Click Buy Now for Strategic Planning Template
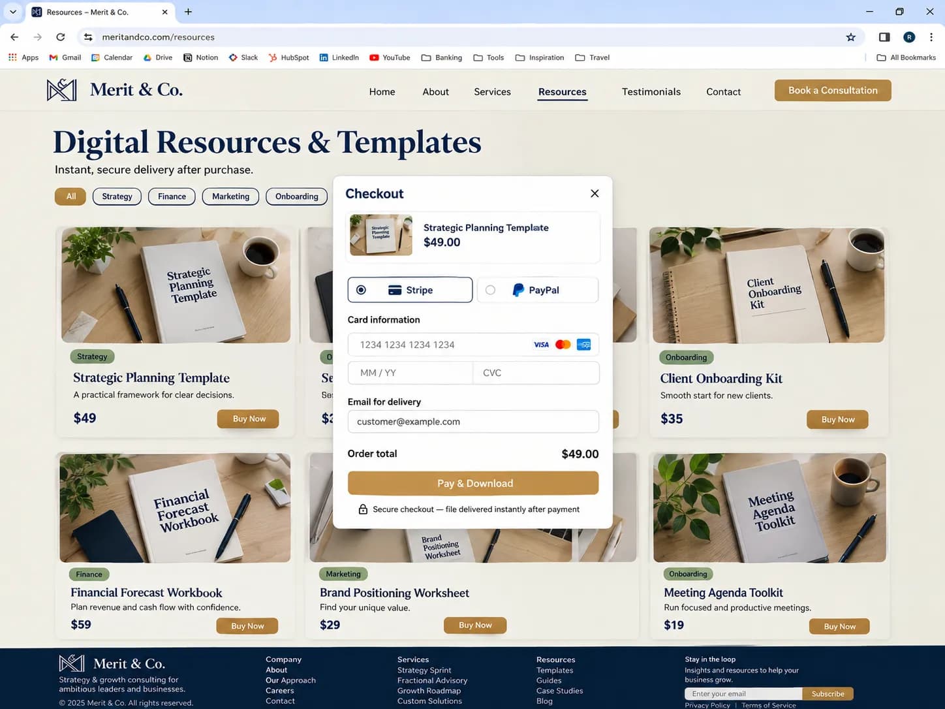 pyautogui.click(x=249, y=419)
